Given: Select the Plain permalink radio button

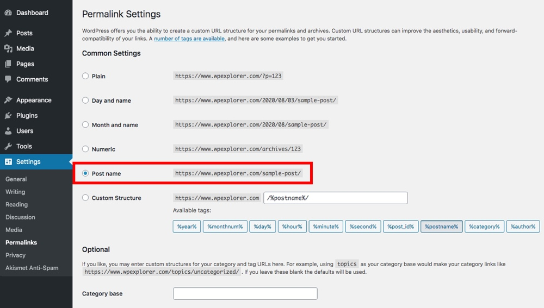Looking at the screenshot, I should (85, 76).
